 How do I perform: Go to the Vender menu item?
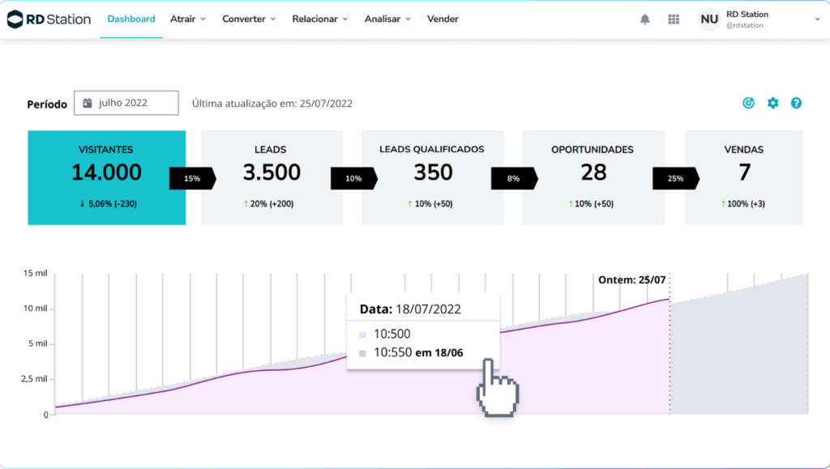click(443, 19)
